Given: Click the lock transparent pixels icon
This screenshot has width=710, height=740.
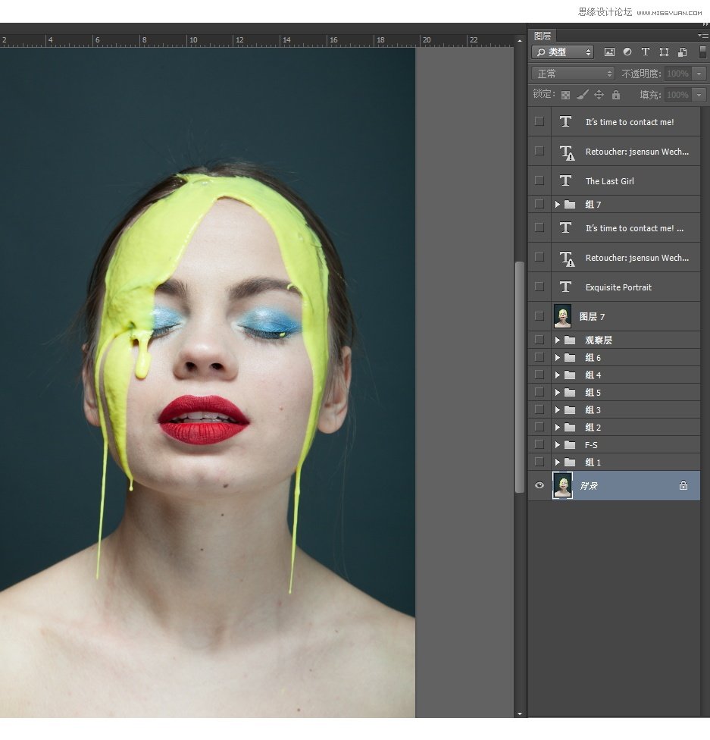Looking at the screenshot, I should pyautogui.click(x=565, y=95).
